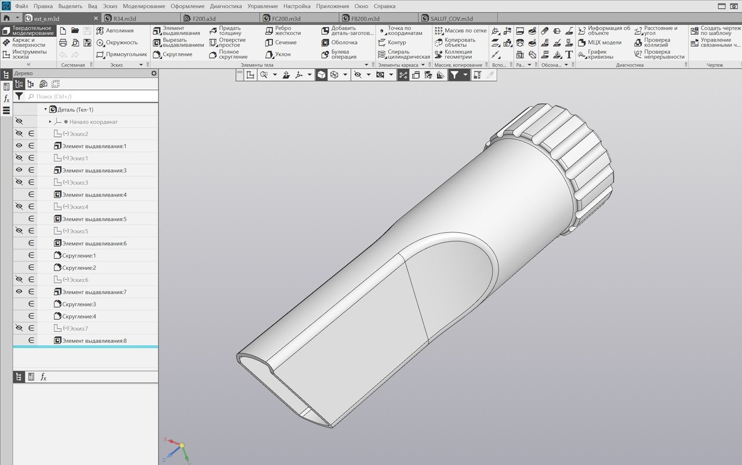Open the Диагностика menu

point(225,6)
